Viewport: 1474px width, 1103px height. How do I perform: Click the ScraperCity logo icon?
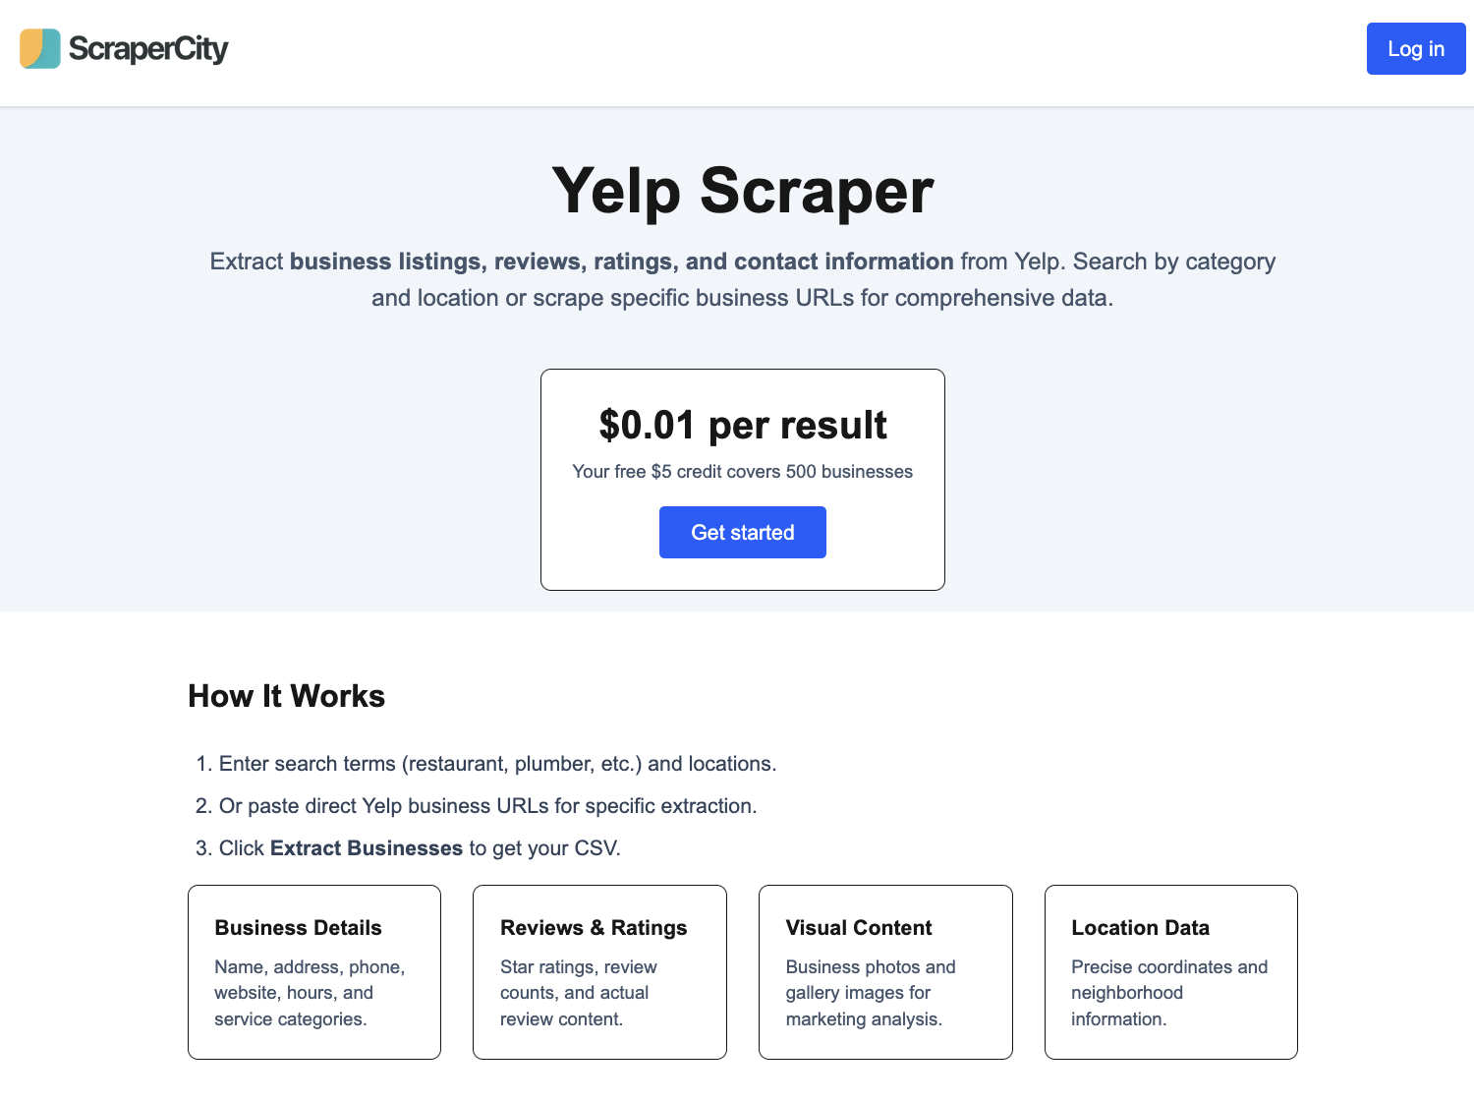(x=39, y=48)
